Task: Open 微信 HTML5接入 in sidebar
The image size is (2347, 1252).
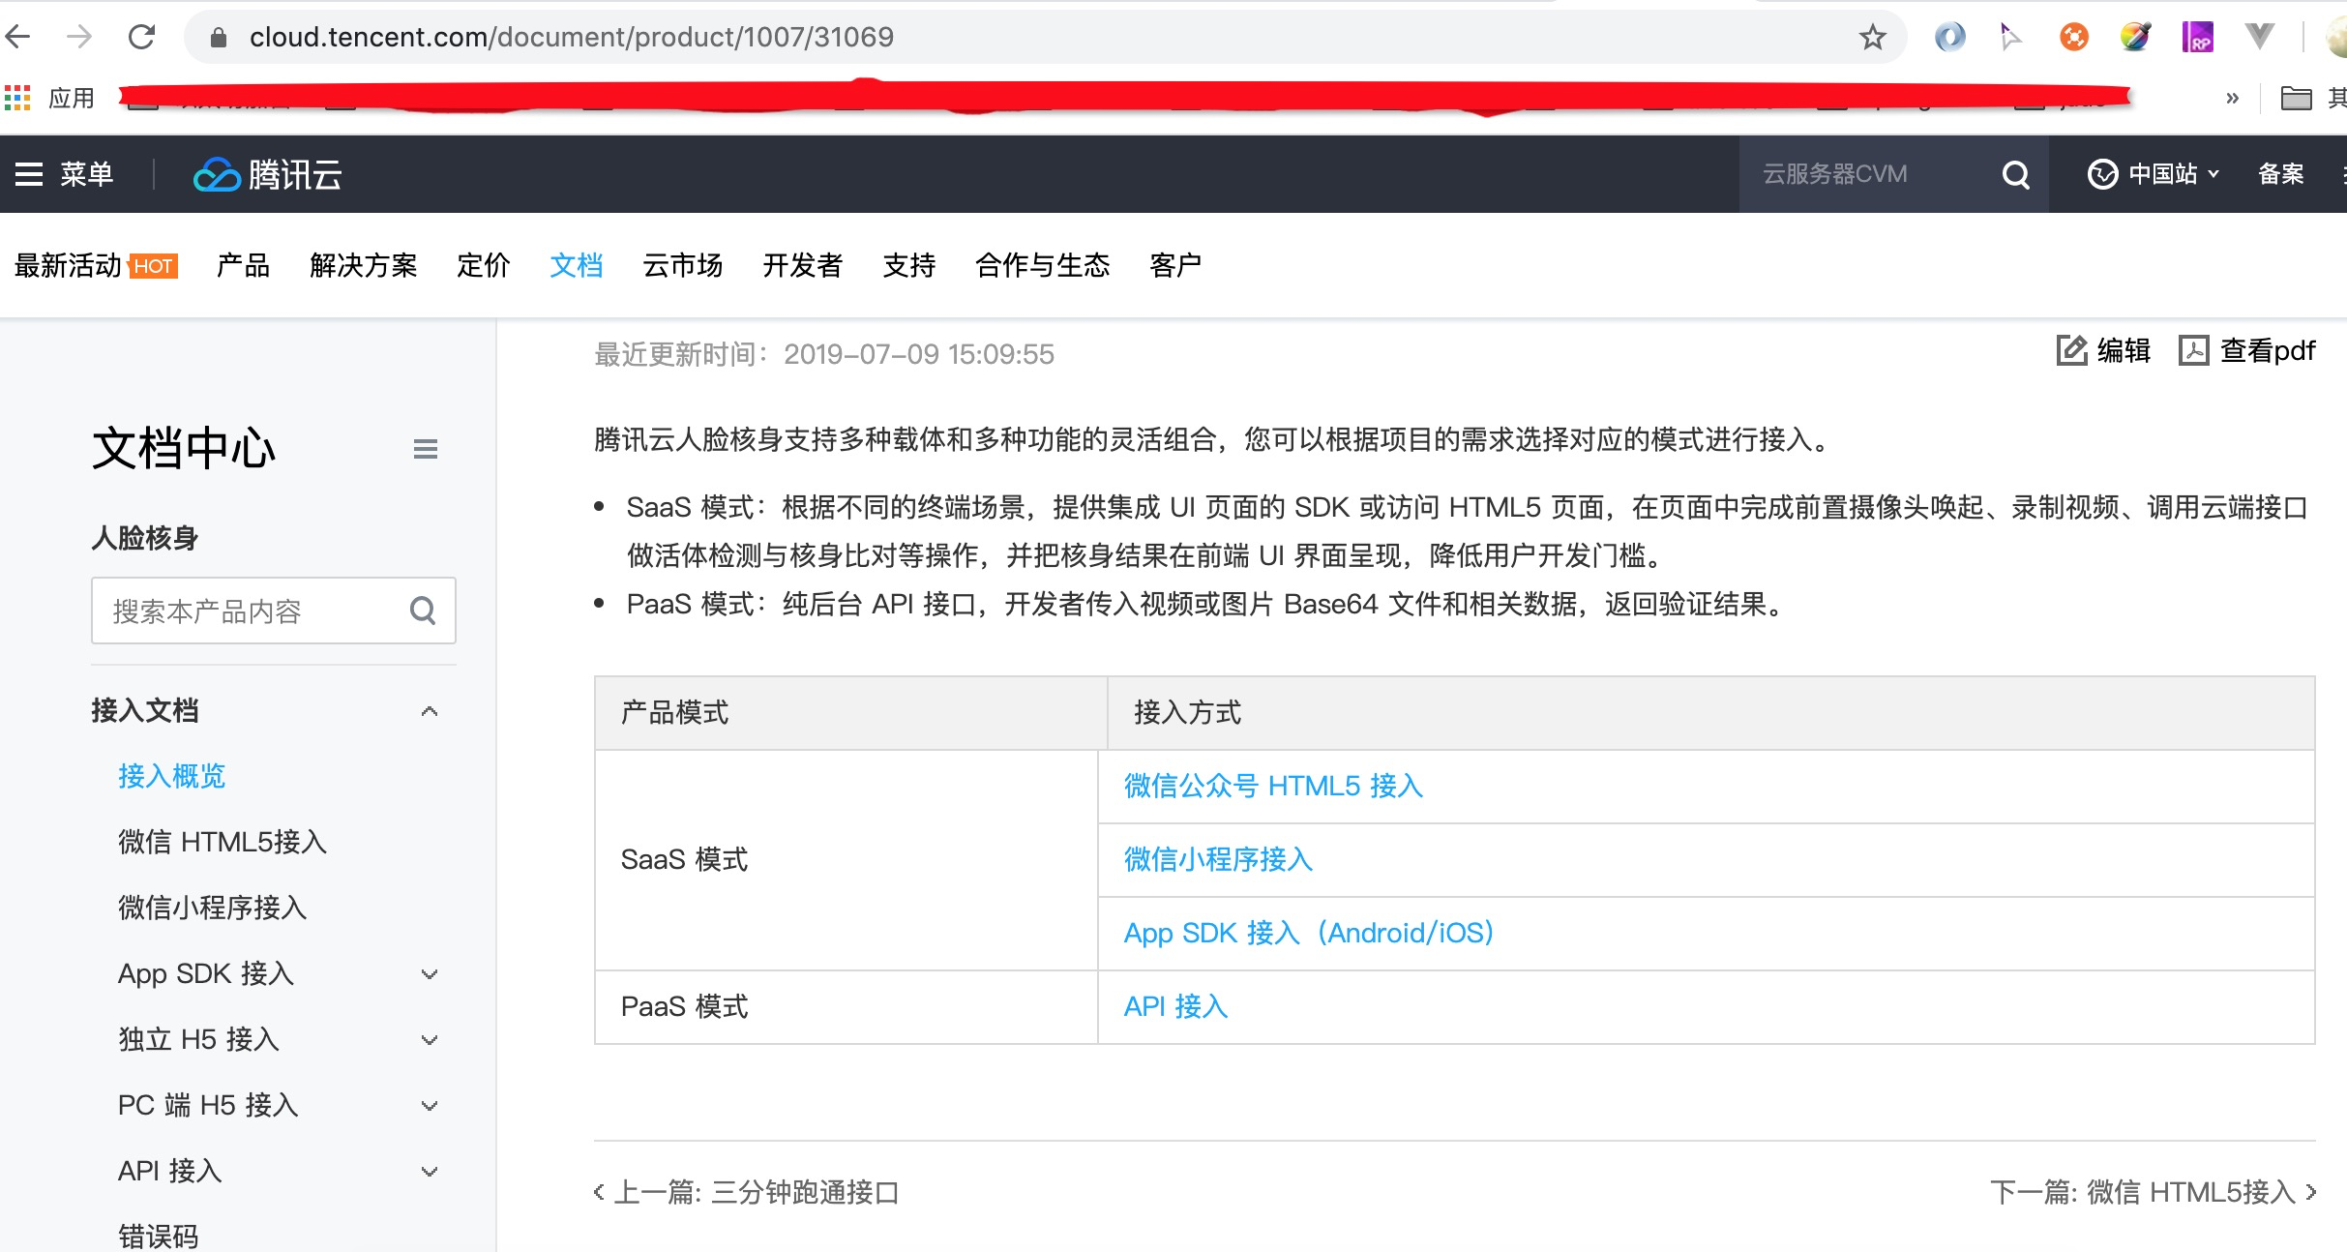Action: point(222,842)
